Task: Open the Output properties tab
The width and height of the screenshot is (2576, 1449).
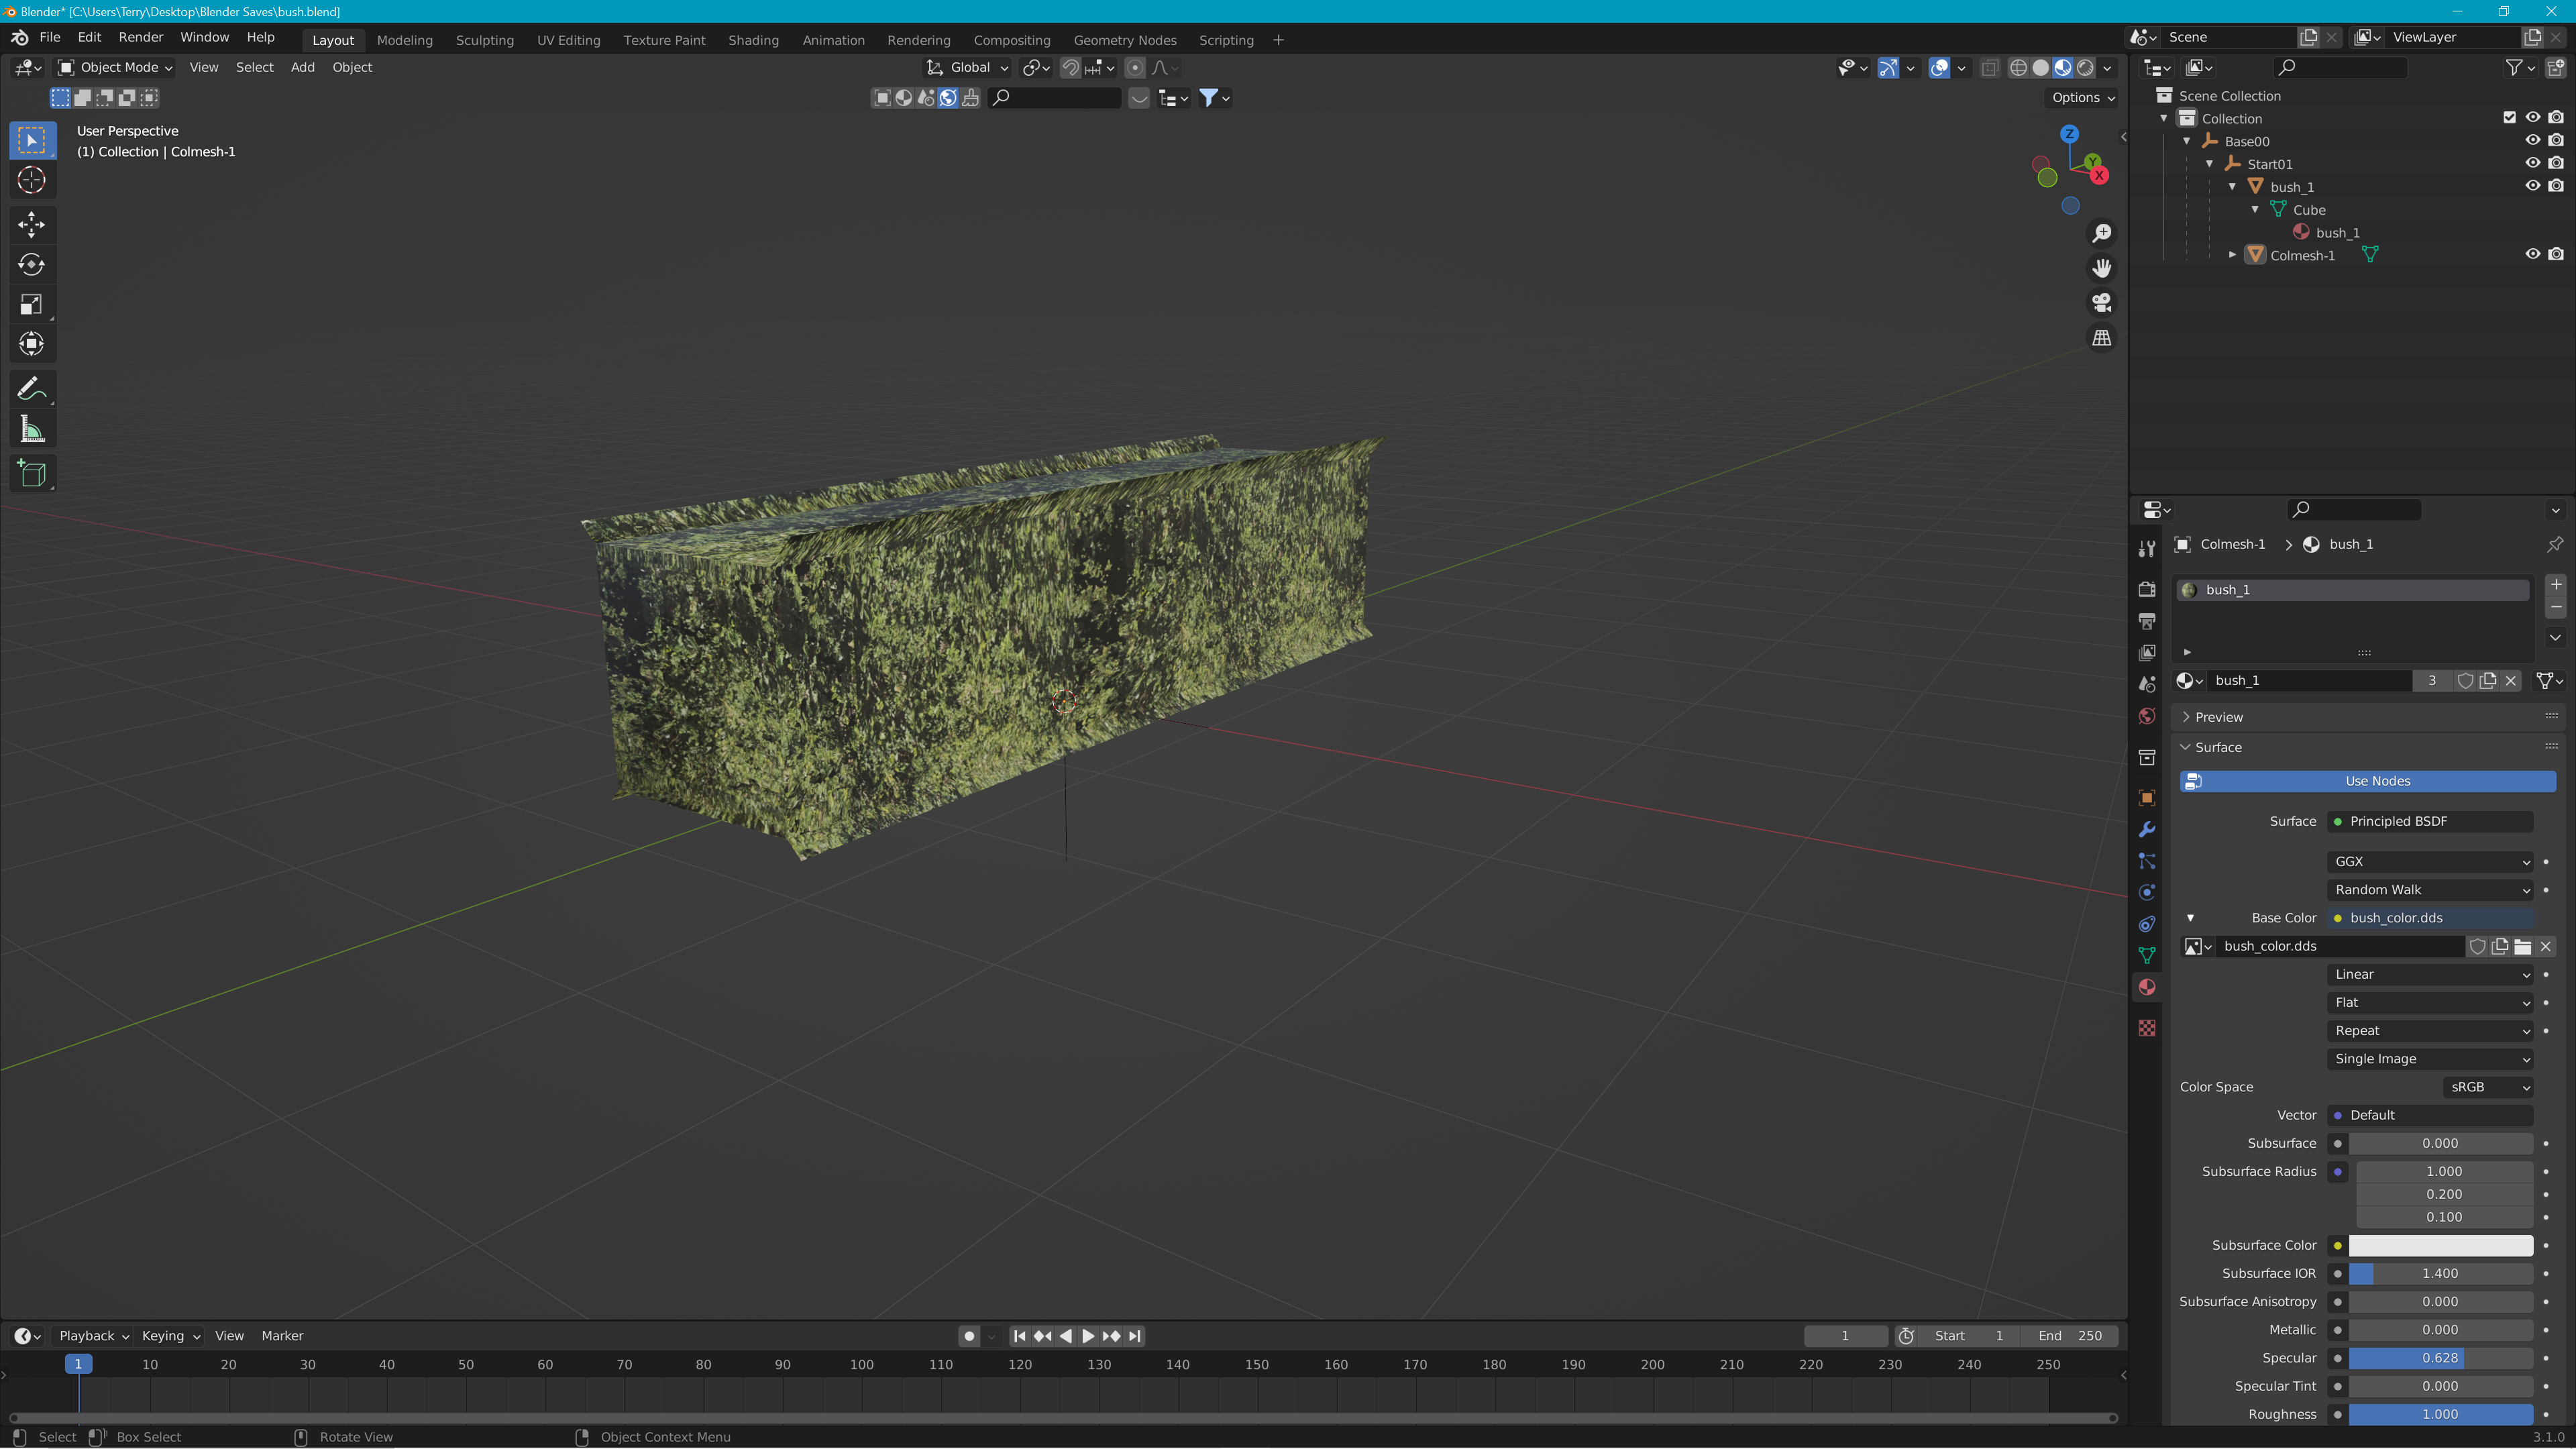Action: tap(2146, 621)
